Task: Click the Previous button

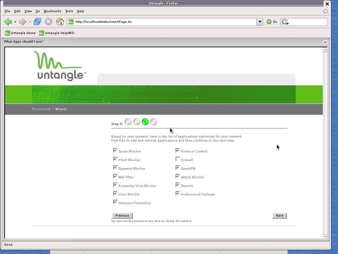Action: tap(122, 216)
